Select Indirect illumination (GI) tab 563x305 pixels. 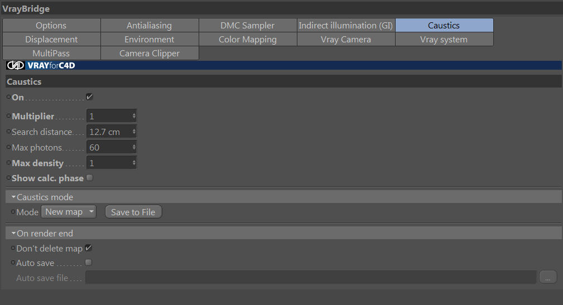pyautogui.click(x=346, y=26)
